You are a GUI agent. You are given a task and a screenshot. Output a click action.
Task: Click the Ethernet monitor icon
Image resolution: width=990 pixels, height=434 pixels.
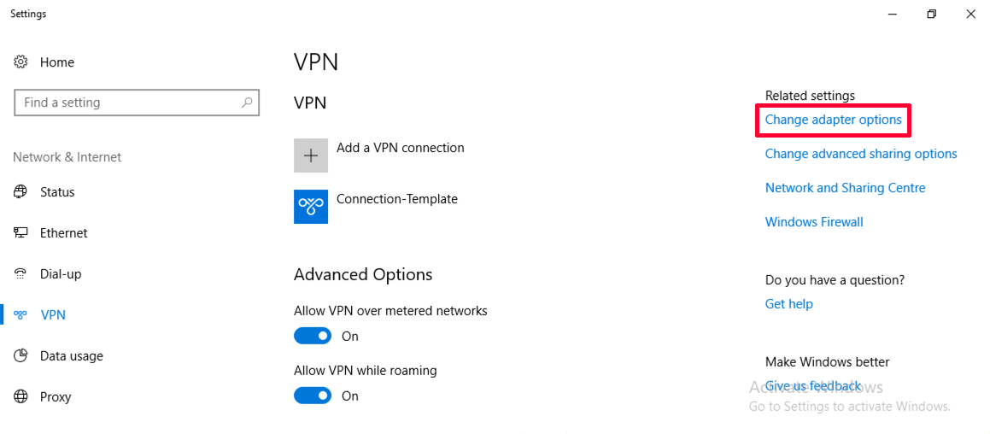click(21, 232)
